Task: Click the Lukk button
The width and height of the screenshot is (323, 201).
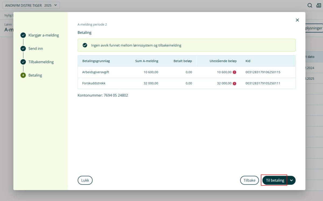Action: click(85, 180)
